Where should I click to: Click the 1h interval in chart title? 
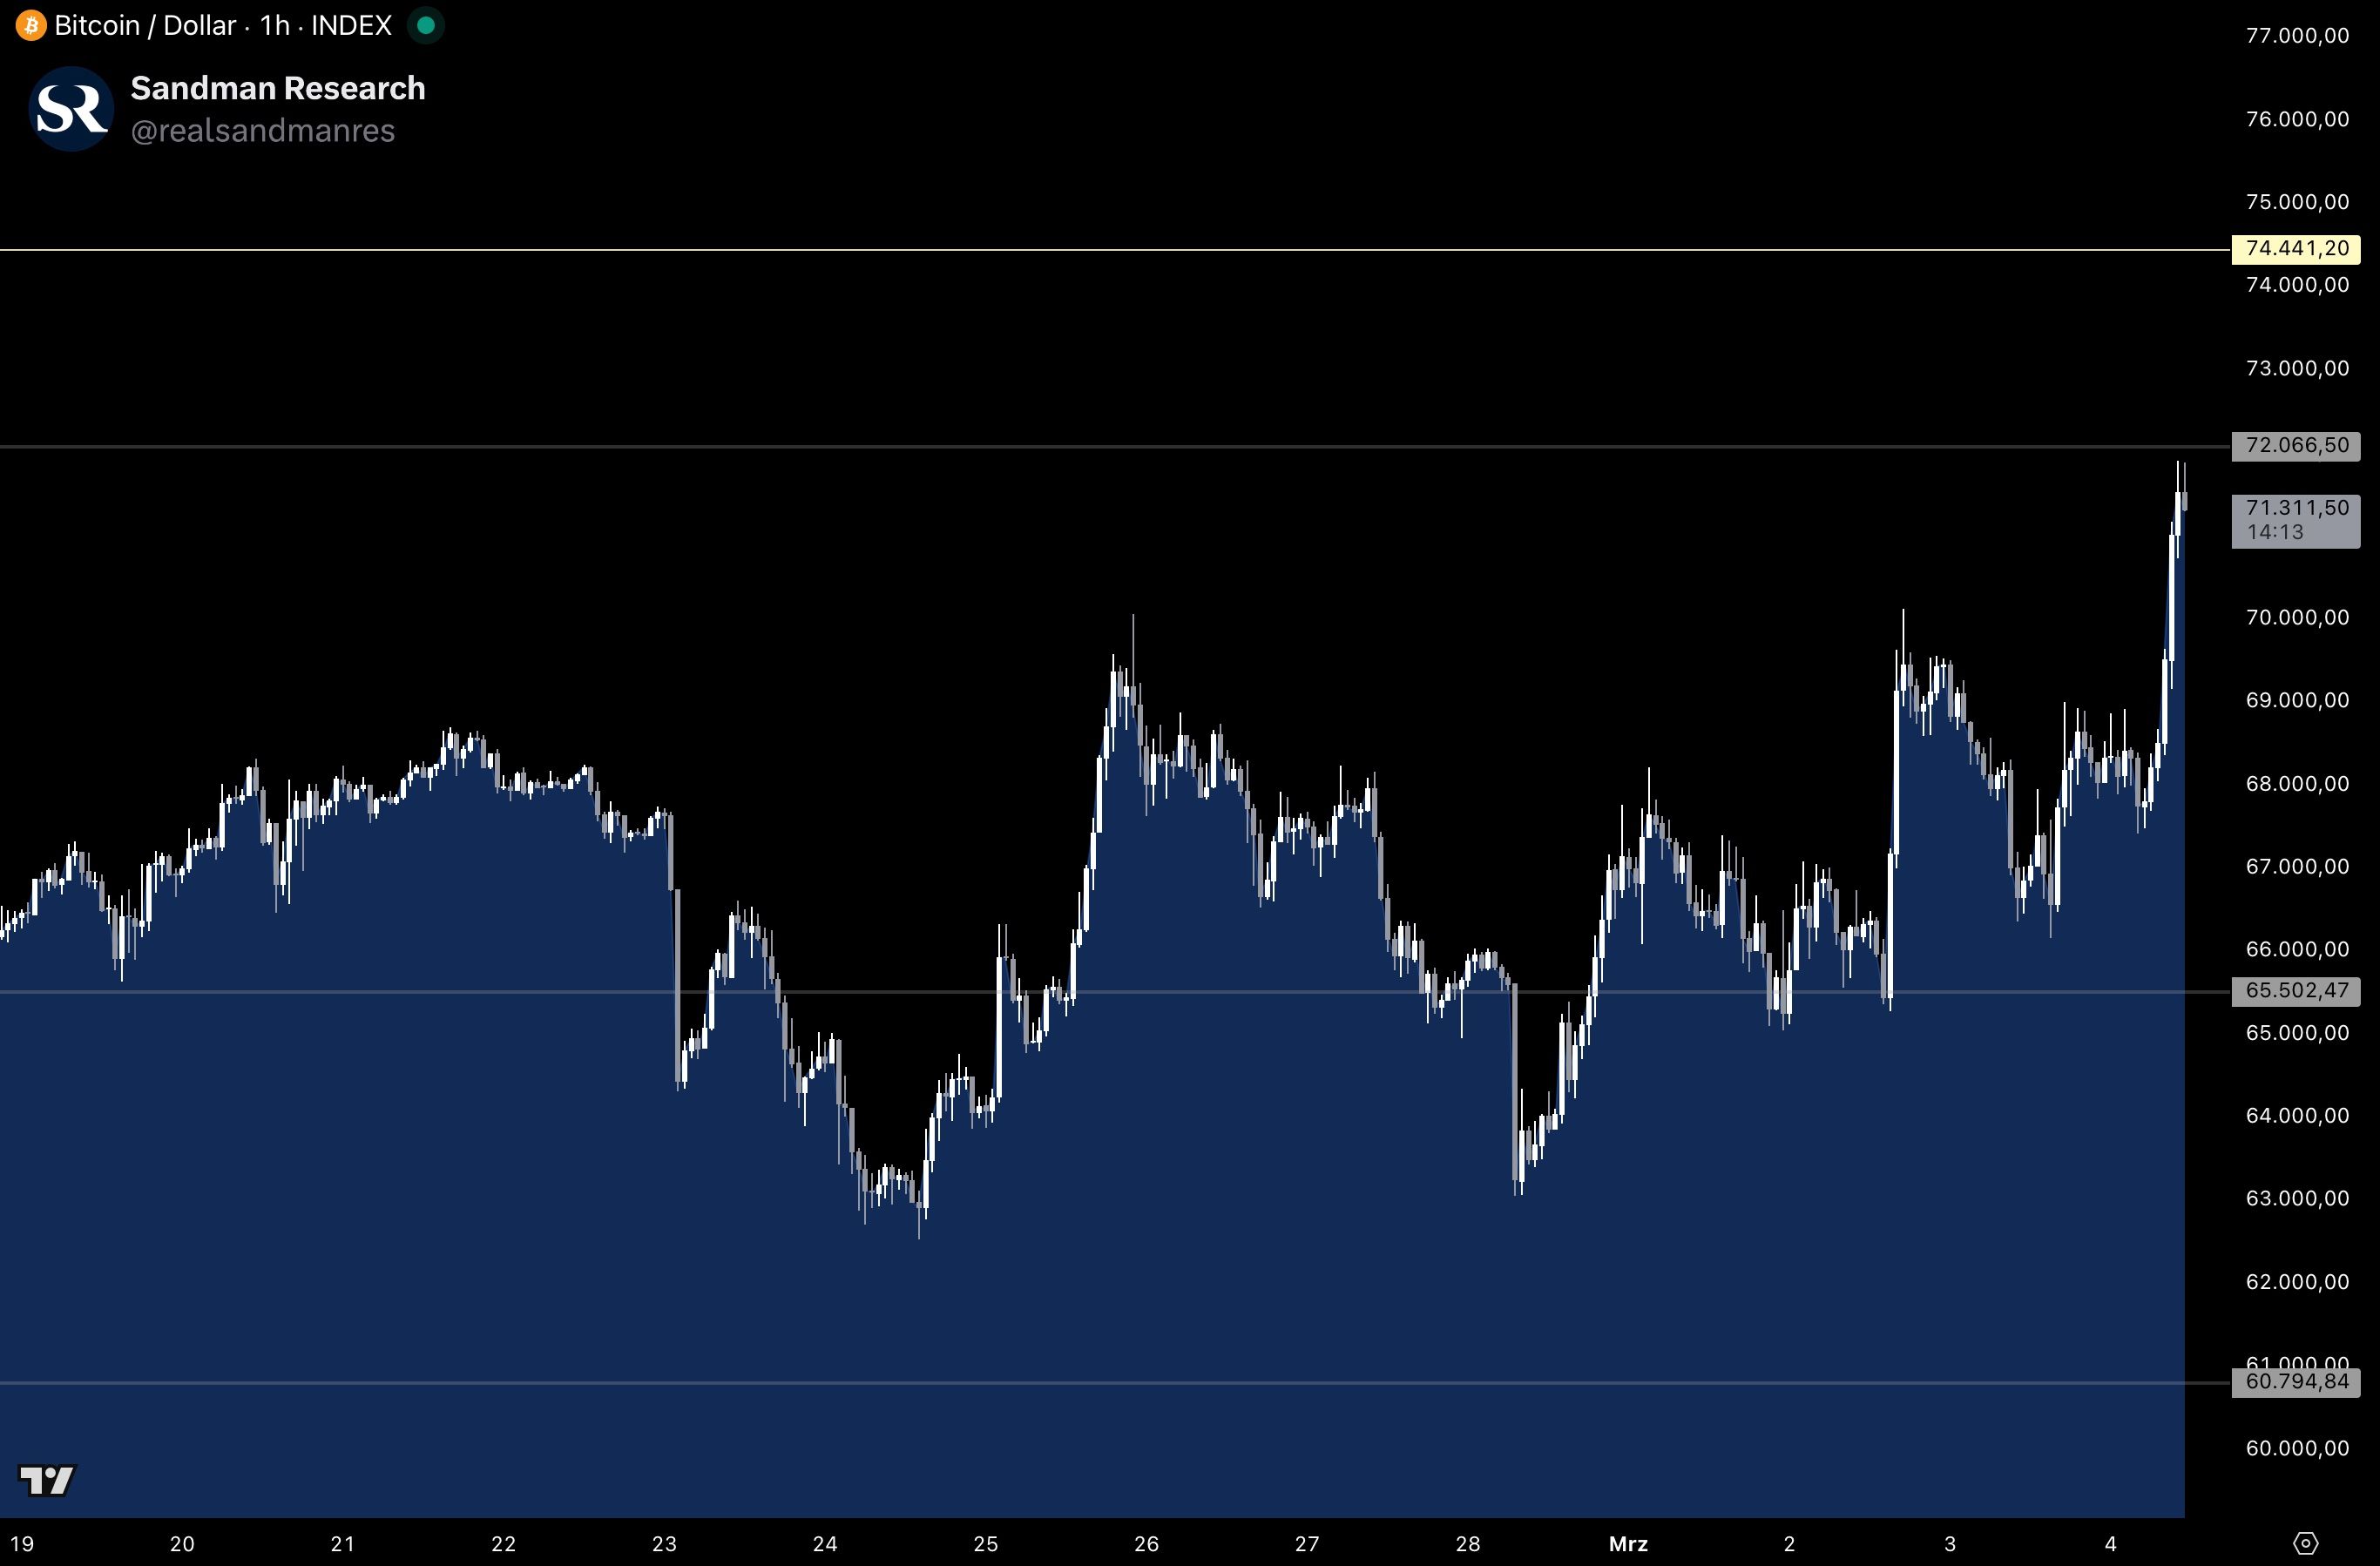pos(274,25)
